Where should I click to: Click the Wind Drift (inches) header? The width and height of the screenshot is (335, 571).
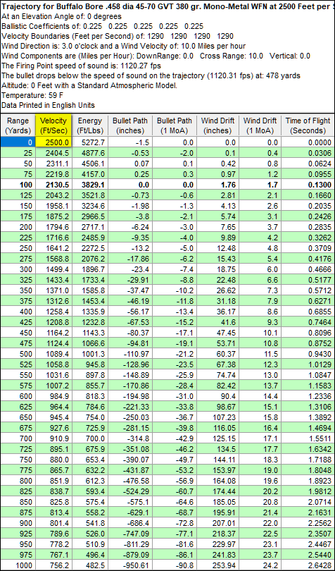click(219, 125)
